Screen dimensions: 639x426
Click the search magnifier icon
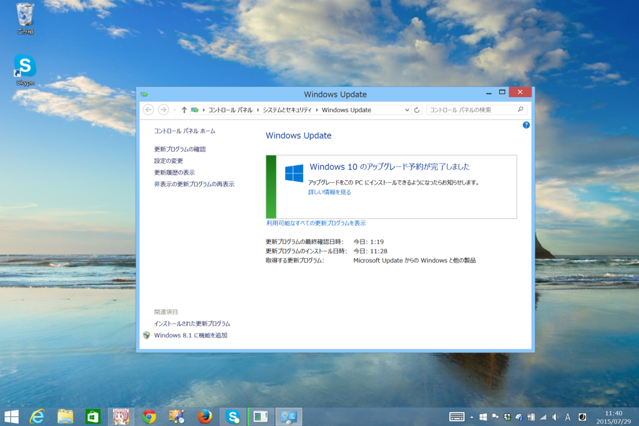tap(520, 110)
